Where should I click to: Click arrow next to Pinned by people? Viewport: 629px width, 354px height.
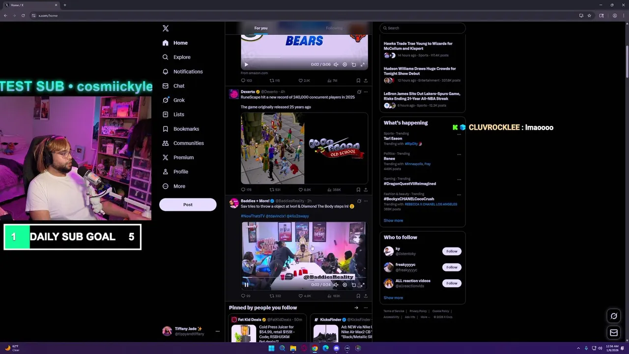click(x=356, y=308)
